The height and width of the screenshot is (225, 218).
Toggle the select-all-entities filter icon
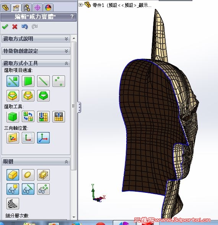point(13,81)
